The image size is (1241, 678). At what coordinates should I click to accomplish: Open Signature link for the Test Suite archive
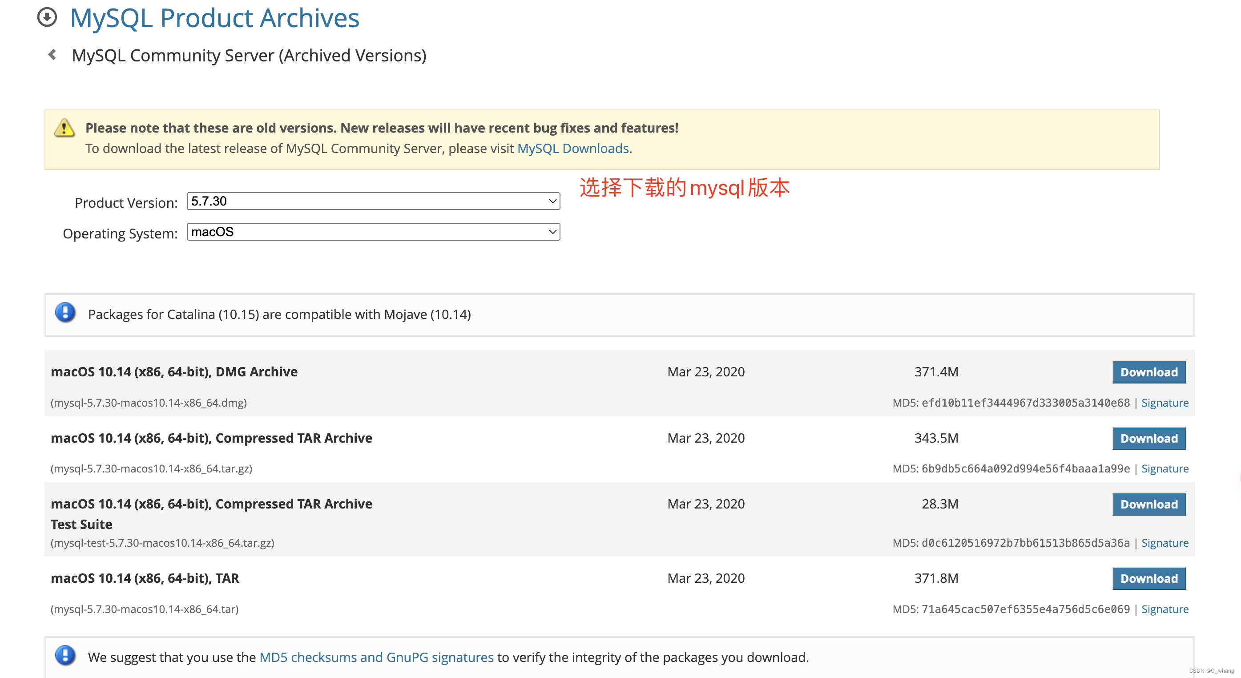[x=1165, y=543]
